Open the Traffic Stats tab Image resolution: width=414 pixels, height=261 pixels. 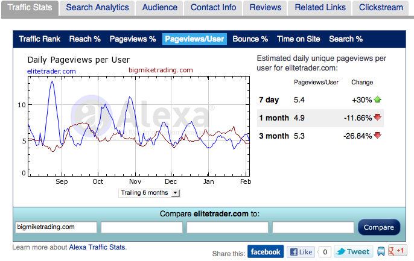coord(30,8)
